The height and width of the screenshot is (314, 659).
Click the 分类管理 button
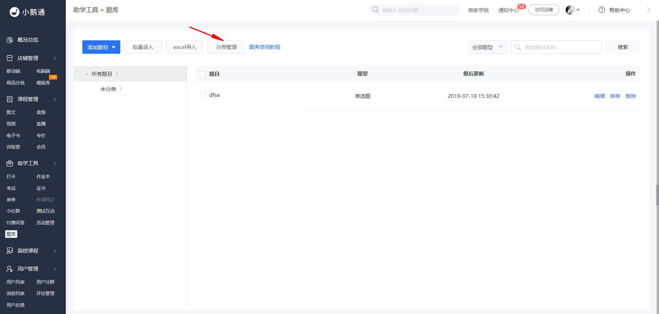[226, 47]
